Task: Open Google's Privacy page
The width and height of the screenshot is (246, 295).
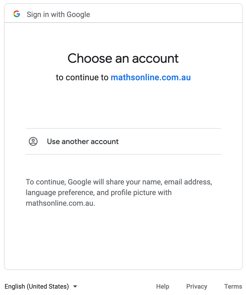Action: (197, 286)
